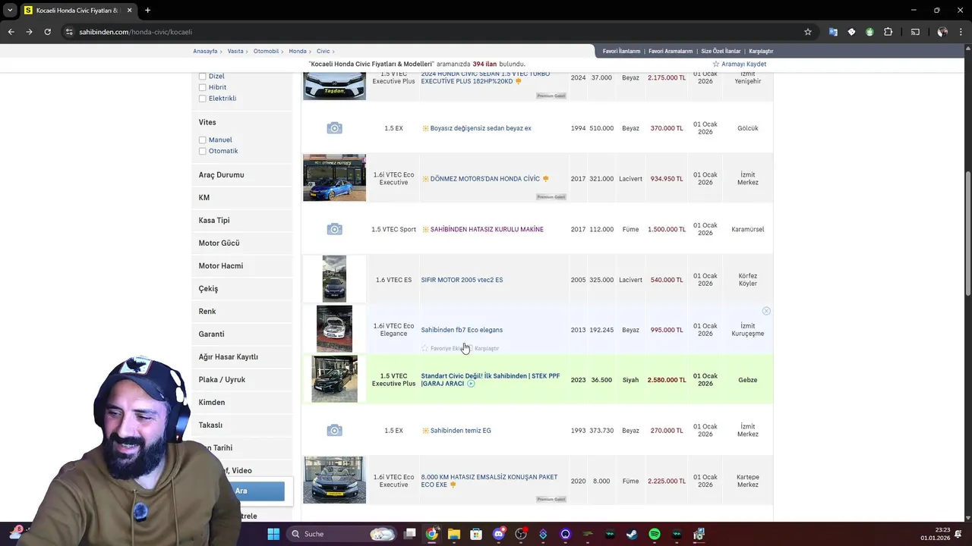
Task: Open listing DÖNMEZ MOTORS'DAN HONDA CİVİC
Action: [x=484, y=179]
